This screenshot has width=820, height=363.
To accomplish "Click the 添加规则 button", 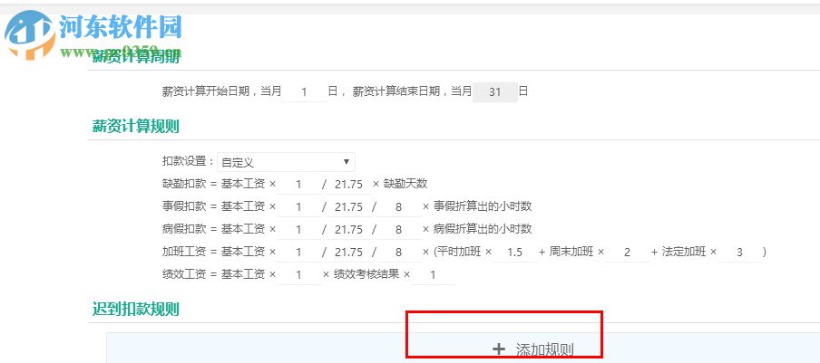I will [x=533, y=349].
